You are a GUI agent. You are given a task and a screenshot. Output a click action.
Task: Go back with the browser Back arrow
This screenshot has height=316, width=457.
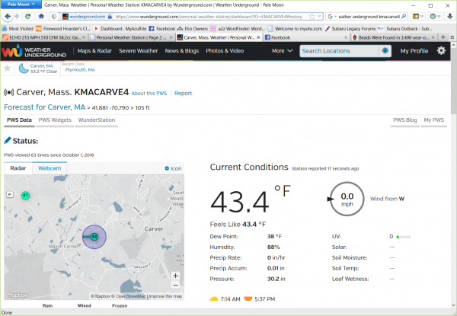8,16
